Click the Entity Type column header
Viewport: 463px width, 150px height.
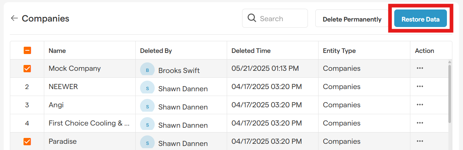click(339, 51)
